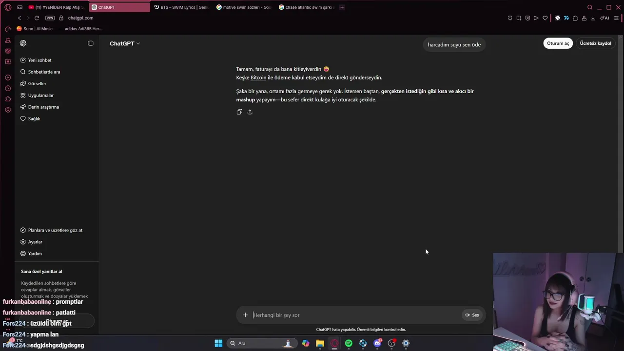The width and height of the screenshot is (624, 351).
Task: Open Opera sidebar player icon
Action: point(8,78)
